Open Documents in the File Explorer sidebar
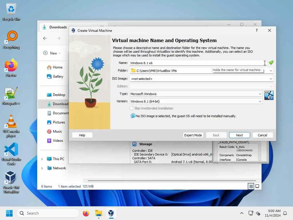 pyautogui.click(x=58, y=113)
